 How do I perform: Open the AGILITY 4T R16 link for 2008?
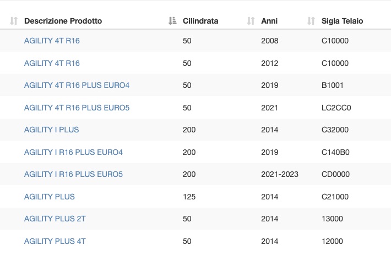coord(52,41)
